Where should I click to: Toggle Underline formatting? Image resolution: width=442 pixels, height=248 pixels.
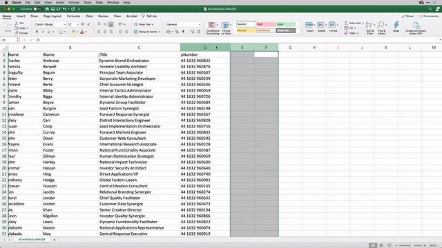click(48, 32)
